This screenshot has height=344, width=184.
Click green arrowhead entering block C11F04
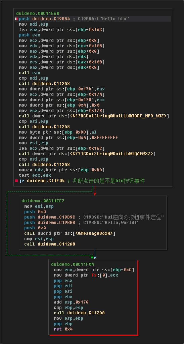pyautogui.click(x=92, y=258)
